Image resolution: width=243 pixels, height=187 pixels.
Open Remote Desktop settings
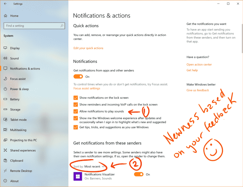pos(21,171)
